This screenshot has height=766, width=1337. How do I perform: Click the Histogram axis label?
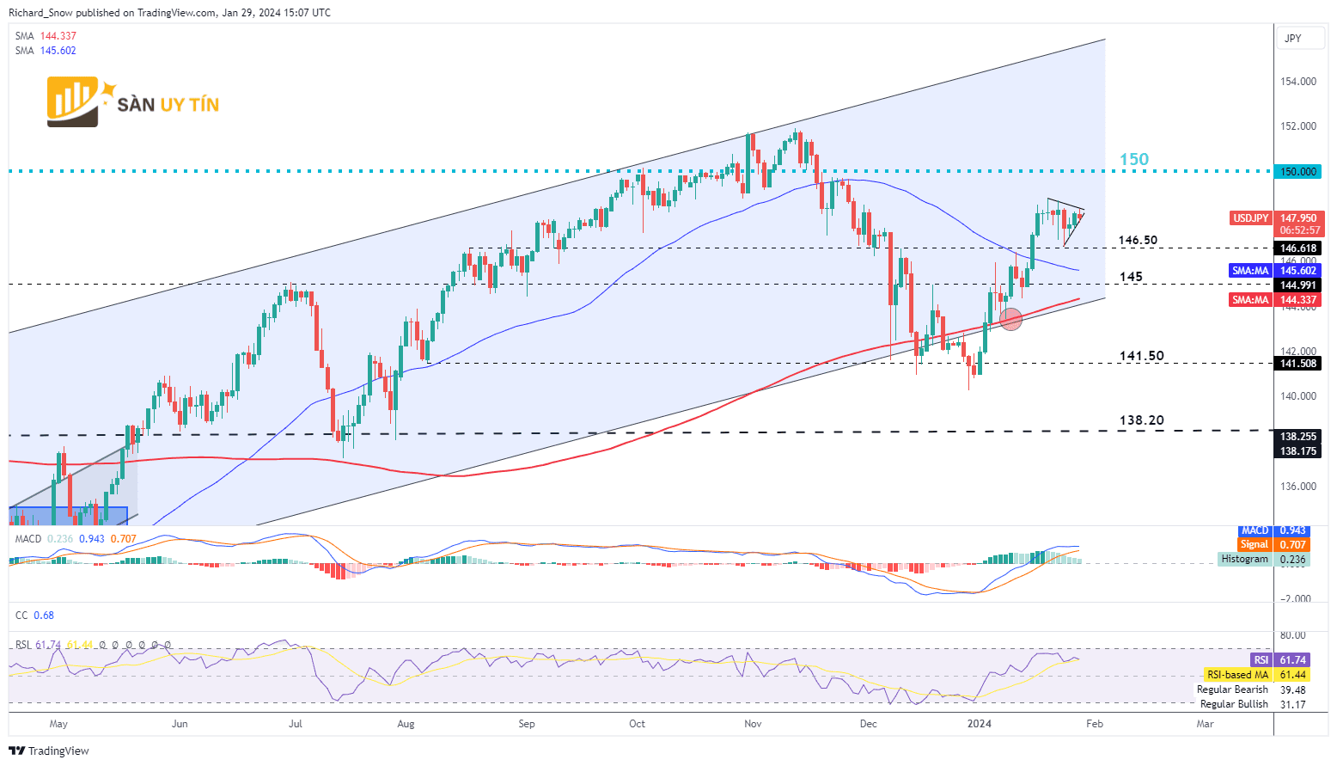tap(1245, 559)
